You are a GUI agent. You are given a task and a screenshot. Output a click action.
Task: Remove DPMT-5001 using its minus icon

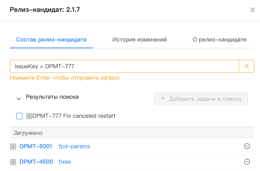point(247,146)
